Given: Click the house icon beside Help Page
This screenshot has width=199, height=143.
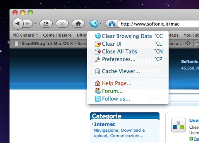Looking at the screenshot, I should click(x=97, y=83).
